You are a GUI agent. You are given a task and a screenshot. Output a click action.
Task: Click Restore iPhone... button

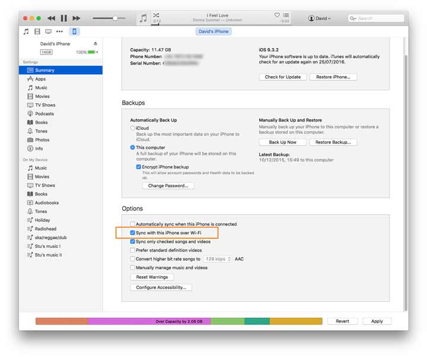point(333,77)
